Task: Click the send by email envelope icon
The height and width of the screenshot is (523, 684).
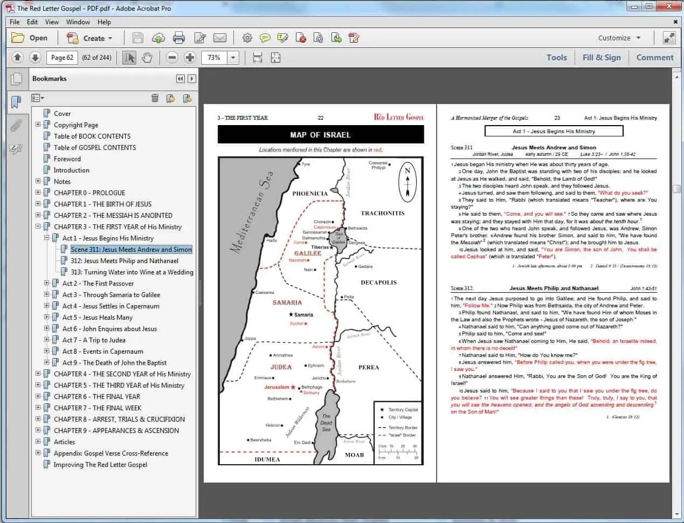Action: pos(219,38)
